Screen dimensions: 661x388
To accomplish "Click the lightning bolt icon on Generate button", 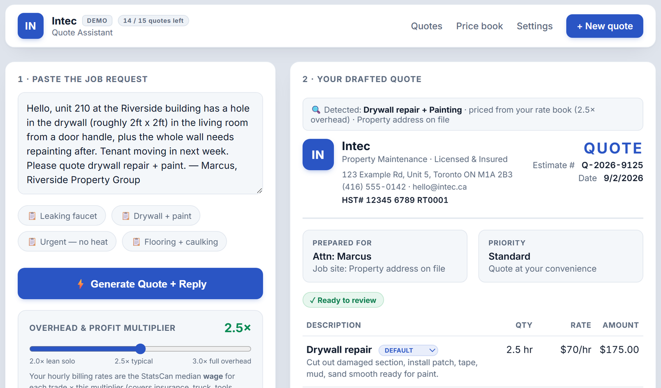I will pyautogui.click(x=81, y=284).
